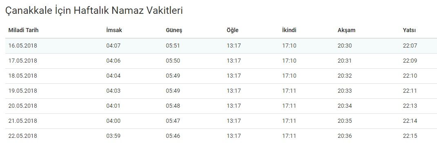Select the 20.05.2018 date cell

click(22, 106)
